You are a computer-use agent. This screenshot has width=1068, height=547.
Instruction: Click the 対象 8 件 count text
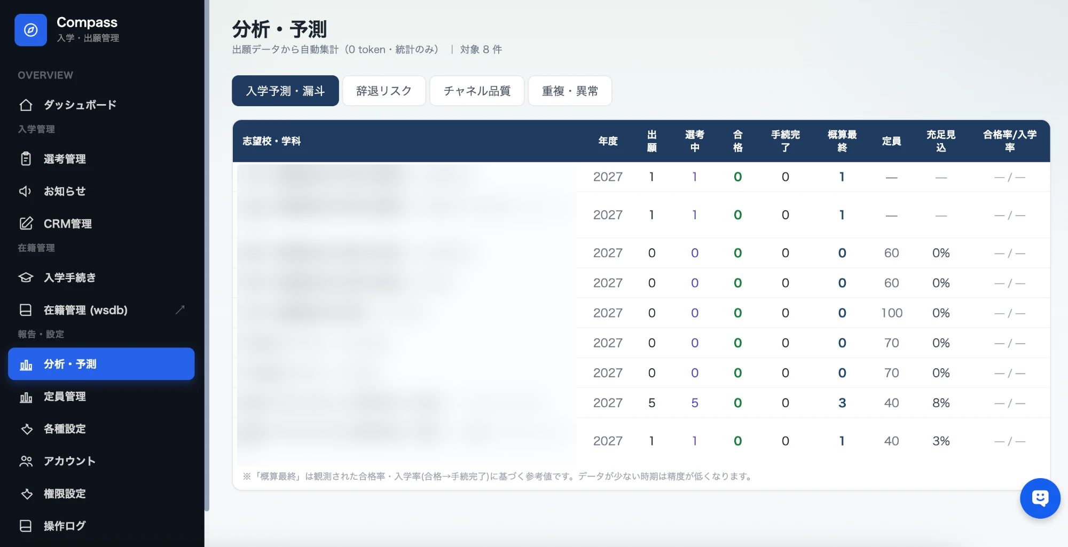(x=481, y=50)
